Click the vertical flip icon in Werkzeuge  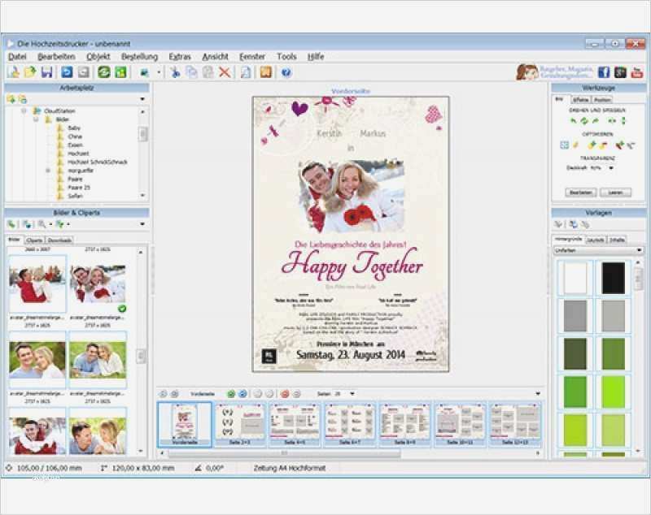tap(623, 120)
